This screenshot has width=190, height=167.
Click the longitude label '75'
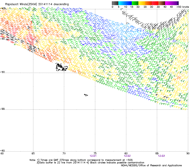click(95, 154)
